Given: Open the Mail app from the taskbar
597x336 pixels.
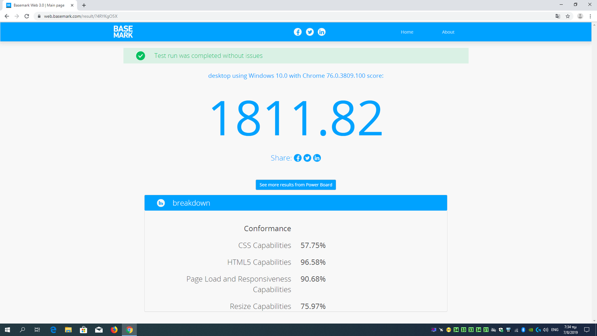Looking at the screenshot, I should [x=99, y=330].
